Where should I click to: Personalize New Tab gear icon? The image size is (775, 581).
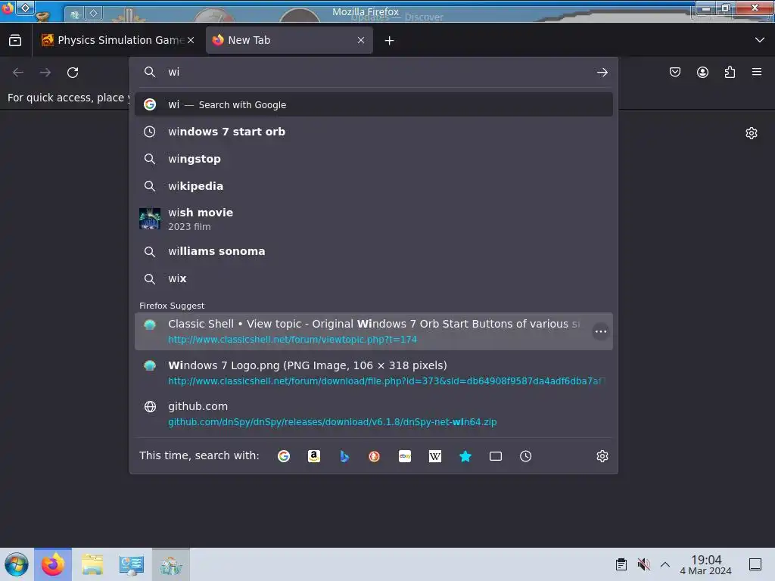[752, 133]
